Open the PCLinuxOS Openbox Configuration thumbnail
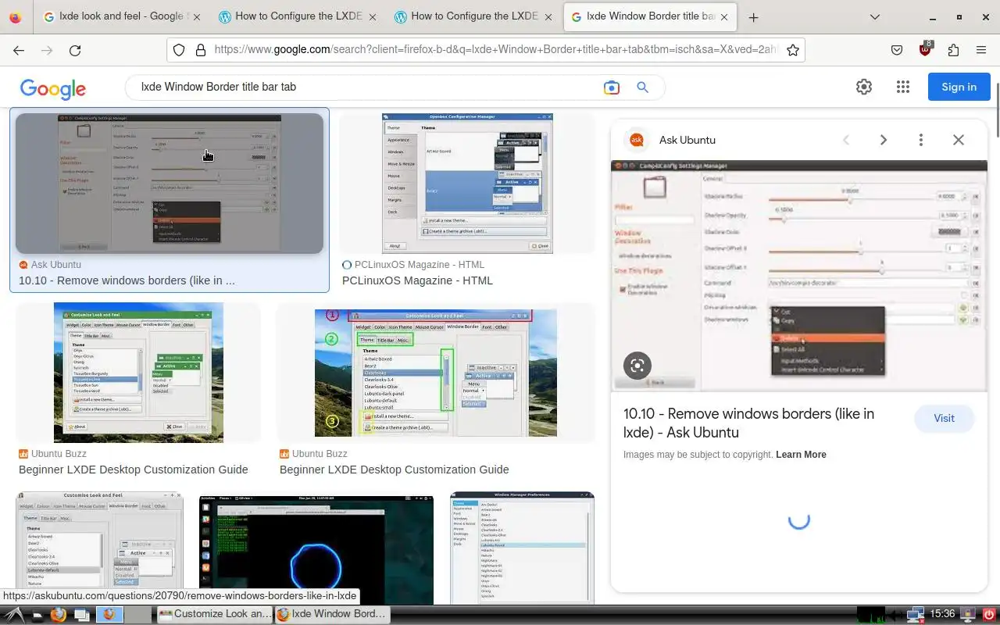This screenshot has width=1000, height=625. tap(467, 184)
